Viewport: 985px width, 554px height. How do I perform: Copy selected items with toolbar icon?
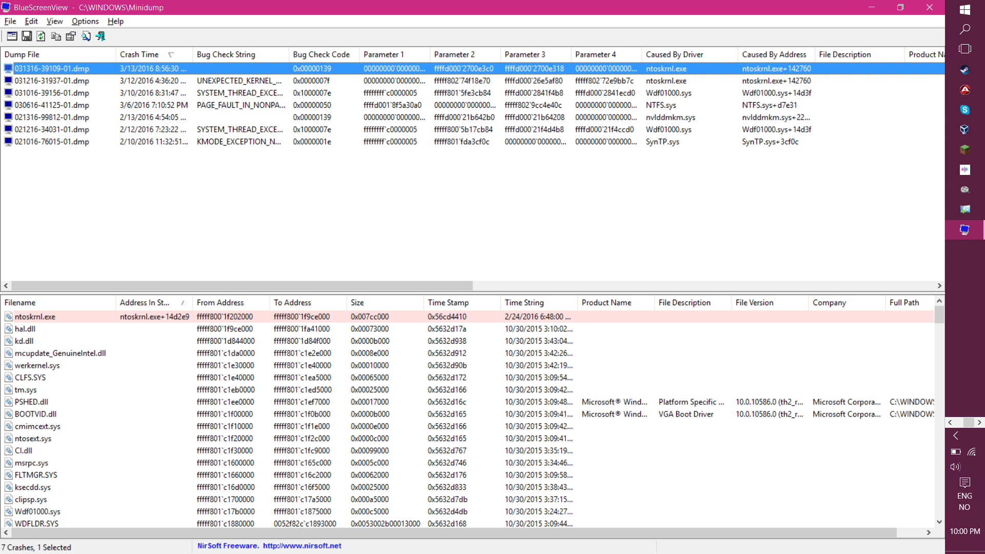coord(56,36)
